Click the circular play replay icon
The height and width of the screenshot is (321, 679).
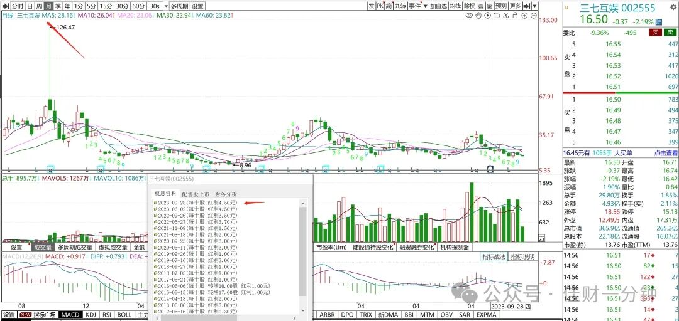pos(488,16)
